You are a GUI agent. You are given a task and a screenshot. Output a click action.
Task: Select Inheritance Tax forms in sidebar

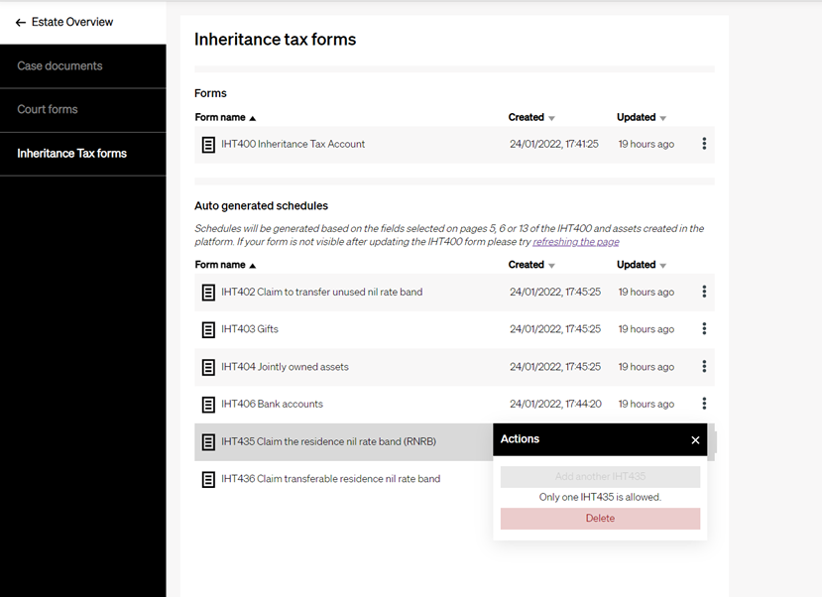coord(71,154)
